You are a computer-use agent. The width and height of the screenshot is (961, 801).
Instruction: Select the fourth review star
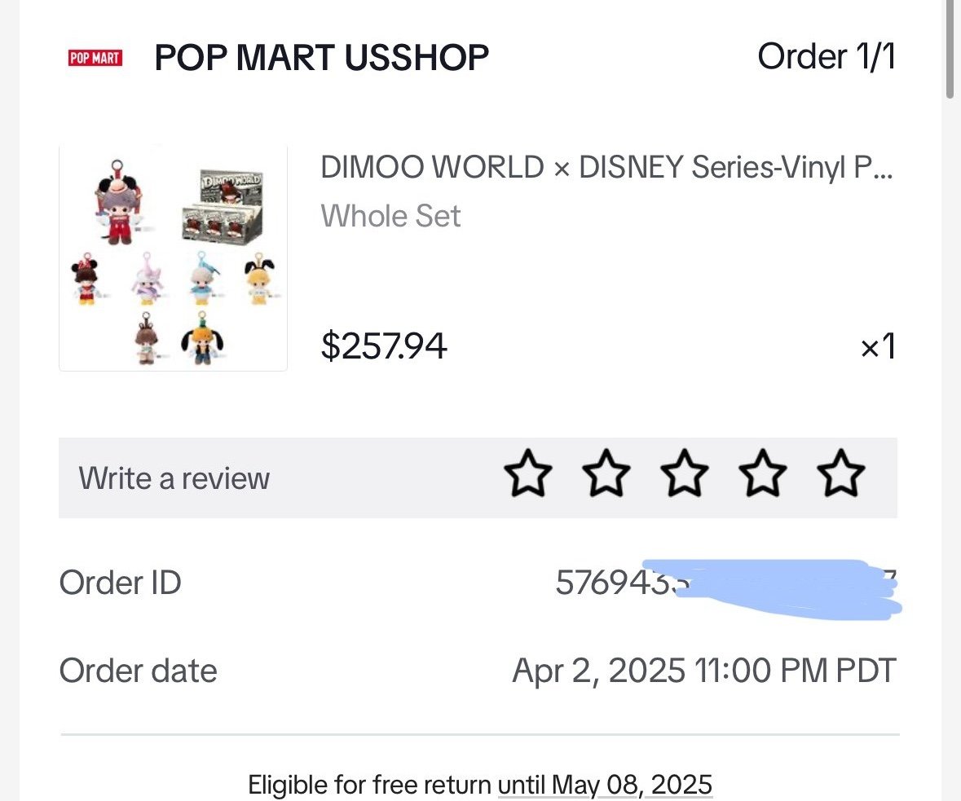(x=762, y=473)
